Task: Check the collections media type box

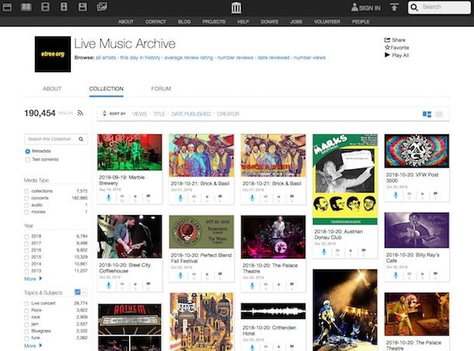Action: 26,191
